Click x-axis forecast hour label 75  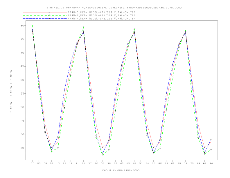(x=192, y=163)
